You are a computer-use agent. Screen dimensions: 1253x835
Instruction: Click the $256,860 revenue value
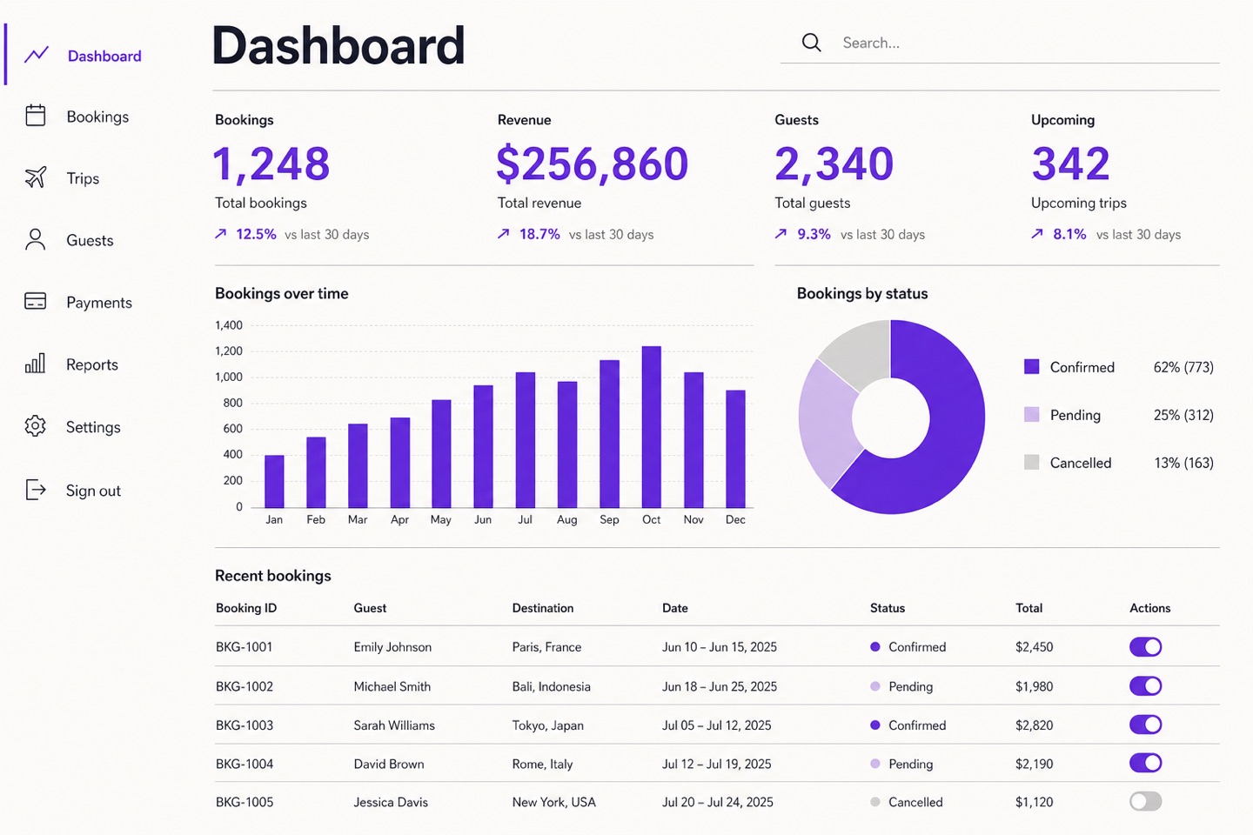[593, 164]
